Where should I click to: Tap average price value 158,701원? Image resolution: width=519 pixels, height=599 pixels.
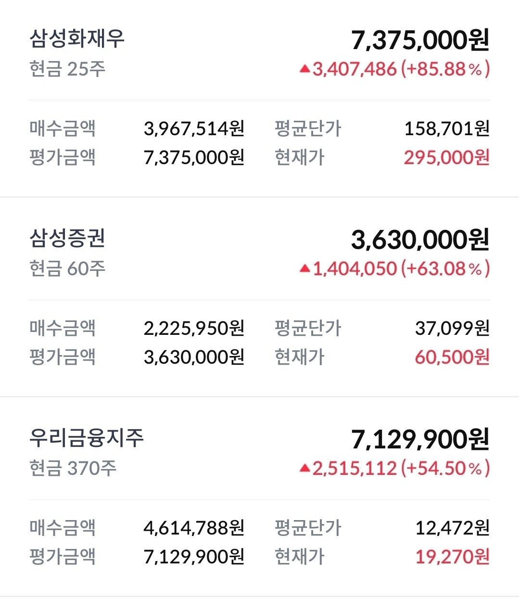click(x=446, y=129)
